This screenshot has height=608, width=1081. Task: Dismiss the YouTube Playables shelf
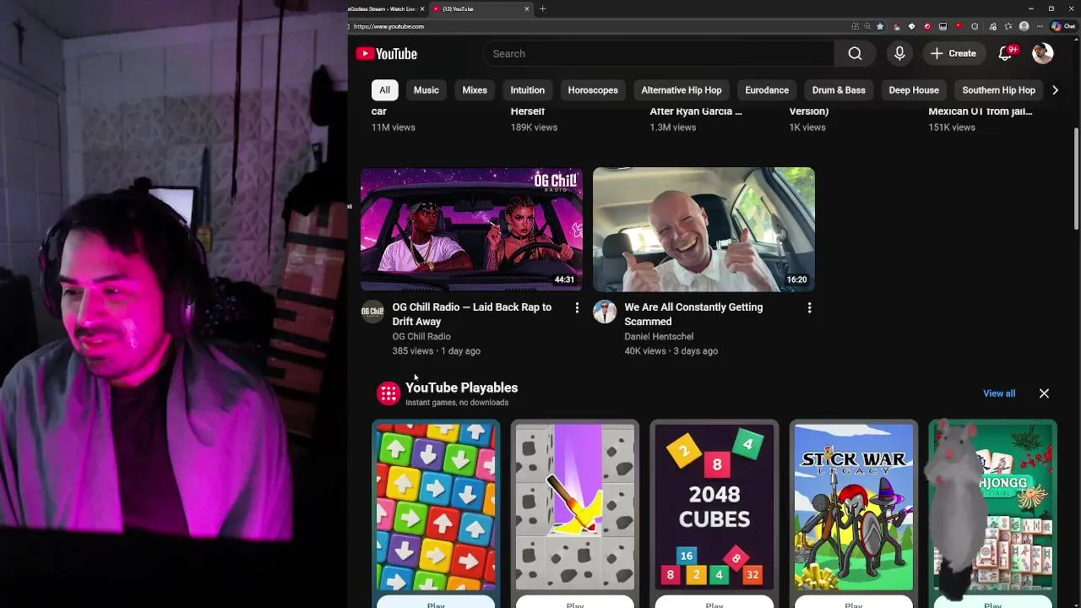pyautogui.click(x=1044, y=394)
